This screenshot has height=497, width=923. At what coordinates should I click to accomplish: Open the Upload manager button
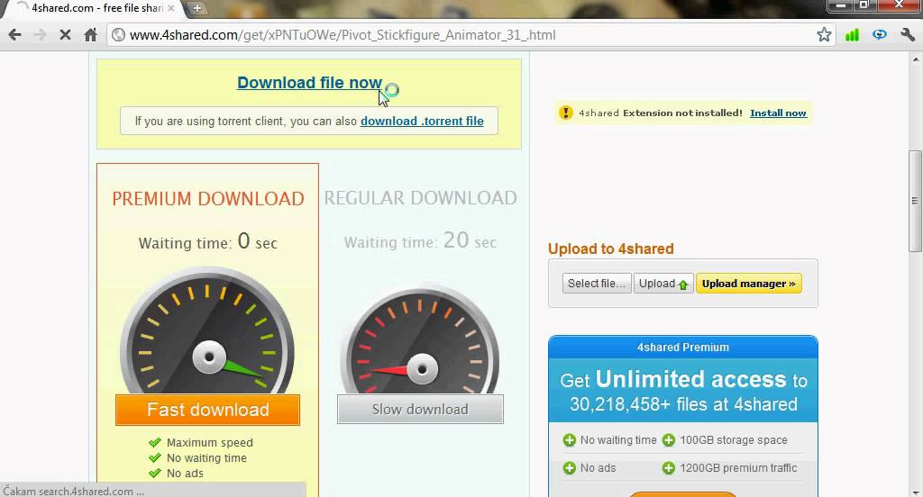(x=748, y=284)
